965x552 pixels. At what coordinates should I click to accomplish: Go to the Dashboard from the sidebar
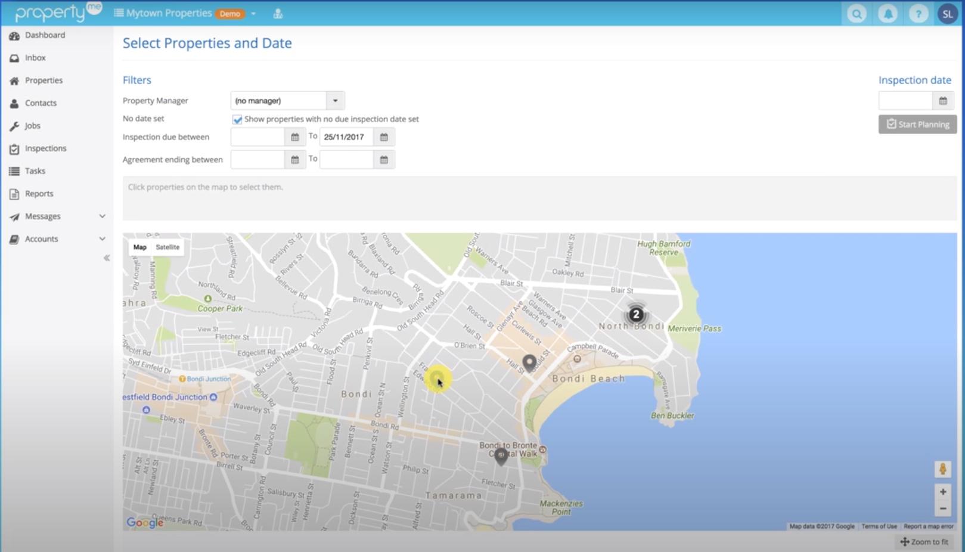click(x=45, y=35)
